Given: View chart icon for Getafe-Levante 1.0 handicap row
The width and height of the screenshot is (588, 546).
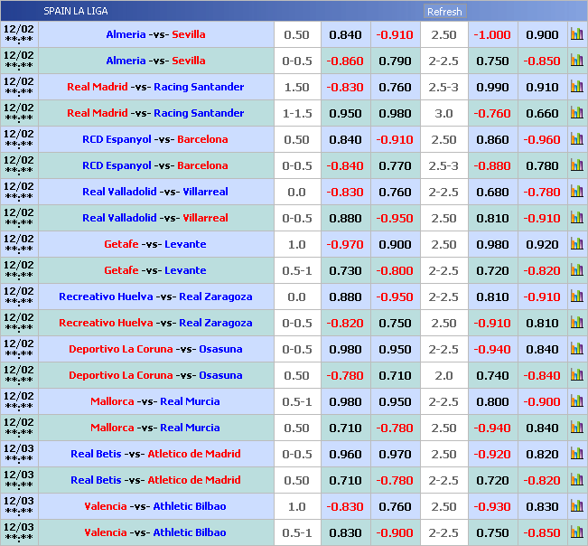Looking at the screenshot, I should point(576,244).
